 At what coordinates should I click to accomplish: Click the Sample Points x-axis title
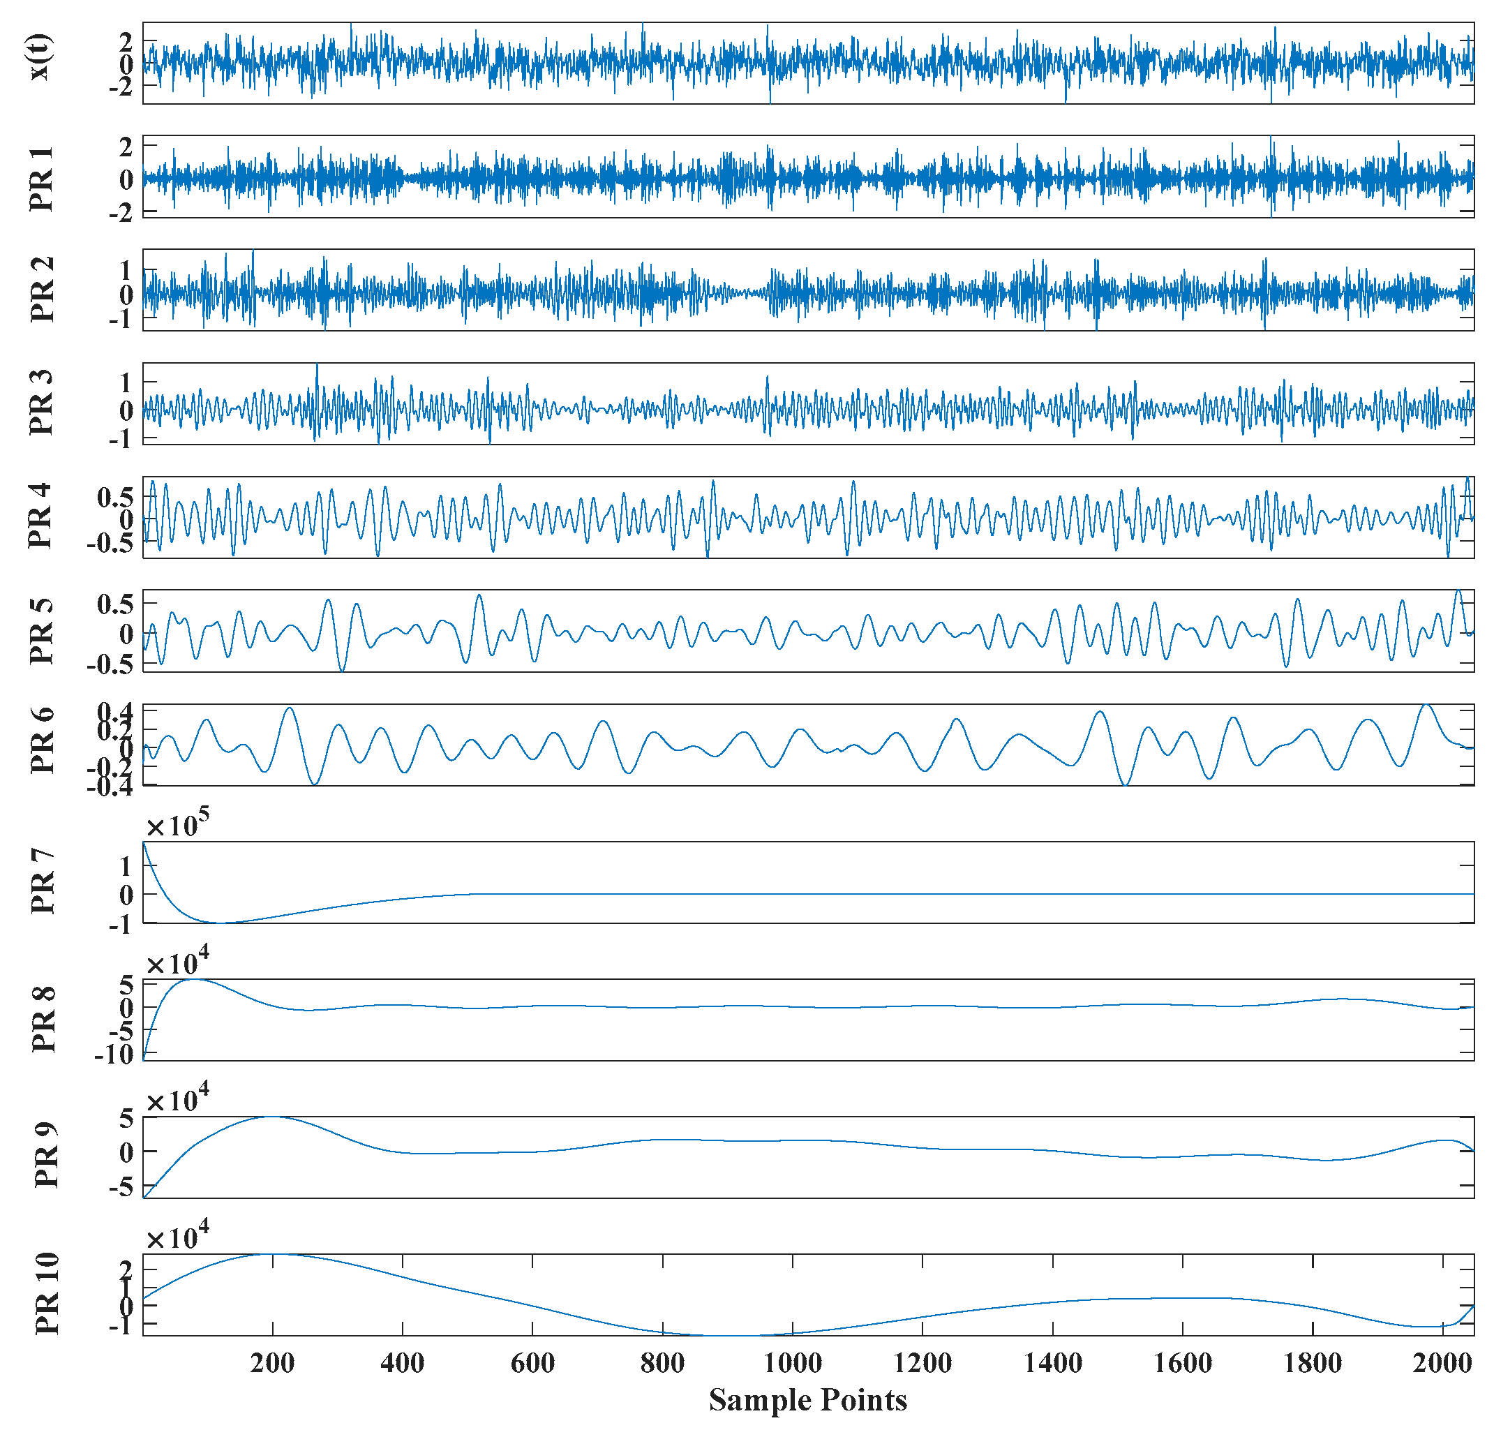tap(808, 1401)
